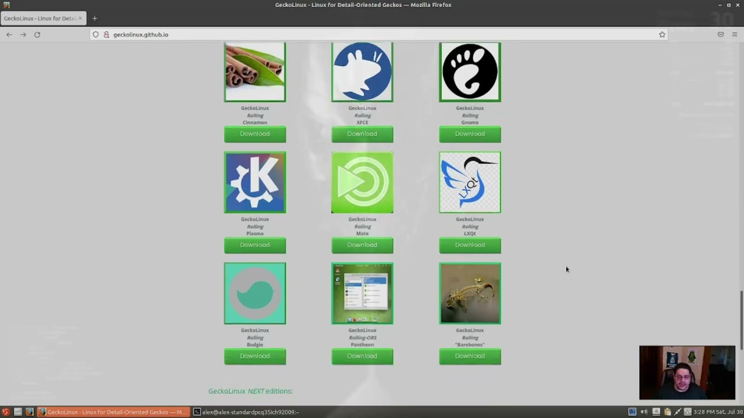Open the file manager launcher in taskbar
744x418 pixels.
18,412
